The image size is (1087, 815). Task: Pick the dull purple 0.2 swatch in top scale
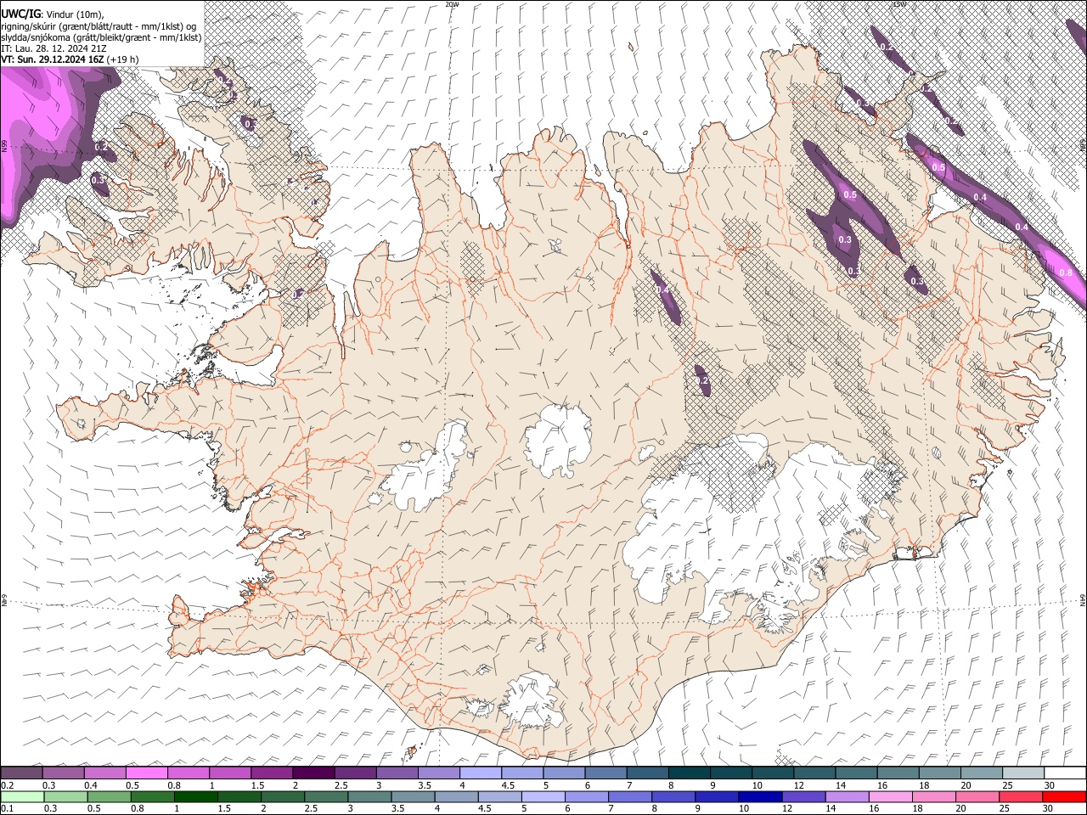(x=21, y=773)
